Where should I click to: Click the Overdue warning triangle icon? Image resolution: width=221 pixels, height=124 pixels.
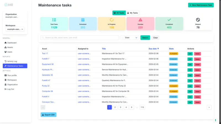click(x=140, y=20)
